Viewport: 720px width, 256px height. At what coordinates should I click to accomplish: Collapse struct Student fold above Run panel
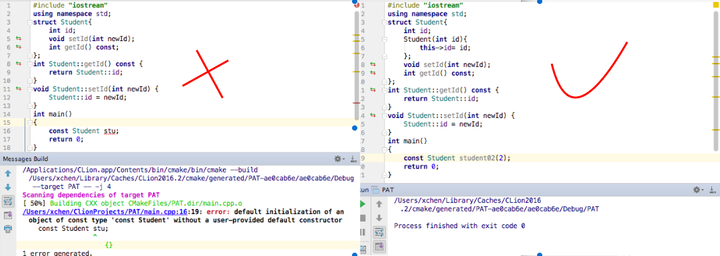click(384, 22)
